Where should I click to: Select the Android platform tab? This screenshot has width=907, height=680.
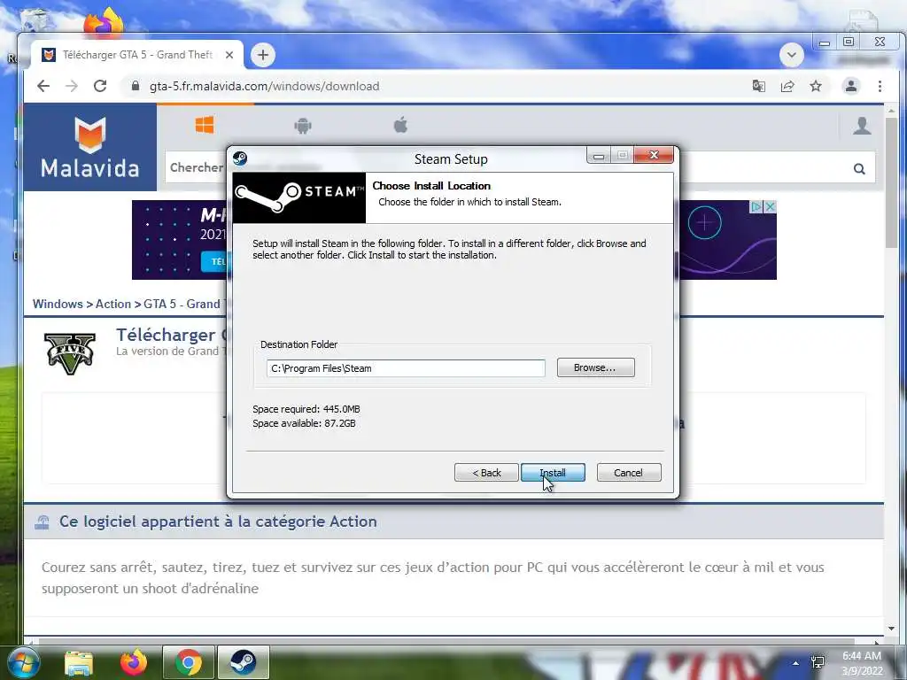tap(303, 125)
